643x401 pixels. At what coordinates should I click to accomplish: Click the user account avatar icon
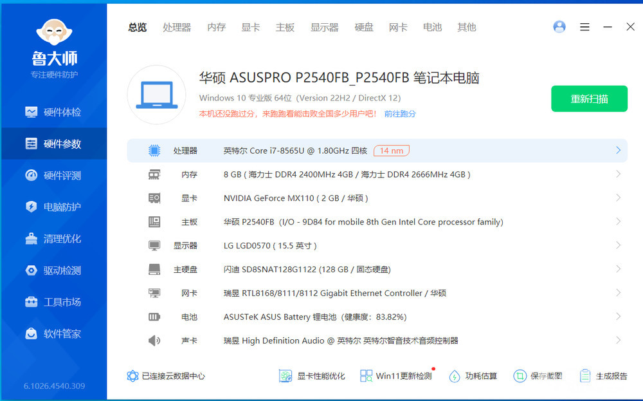pos(559,27)
